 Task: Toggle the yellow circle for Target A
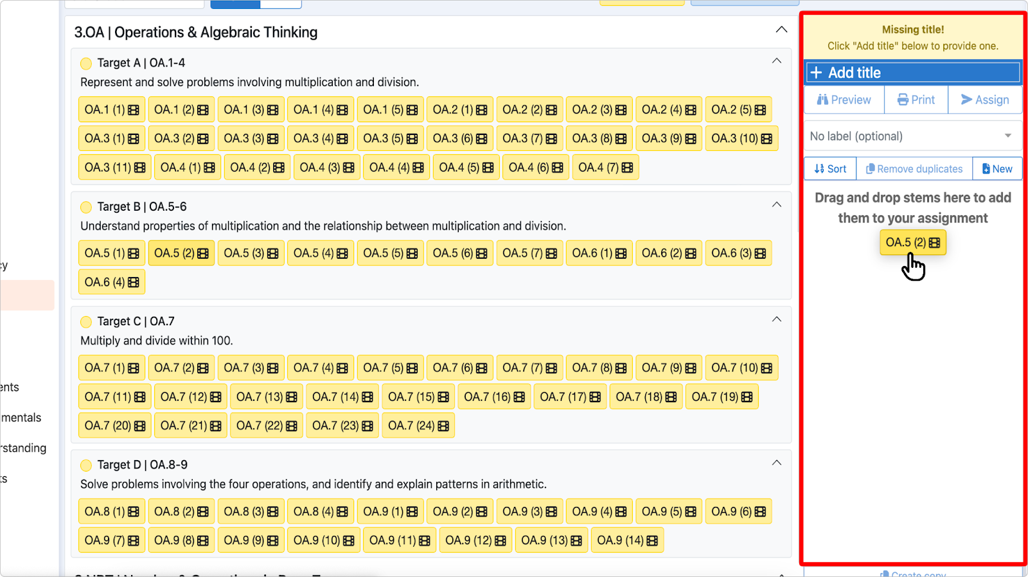pos(86,64)
